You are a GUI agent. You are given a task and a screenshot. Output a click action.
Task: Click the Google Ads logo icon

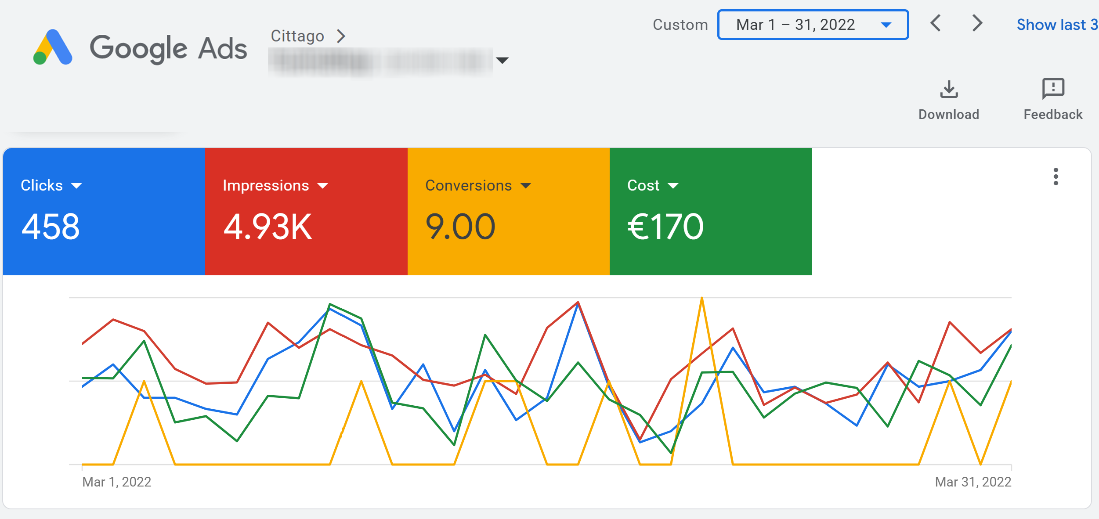tap(53, 47)
